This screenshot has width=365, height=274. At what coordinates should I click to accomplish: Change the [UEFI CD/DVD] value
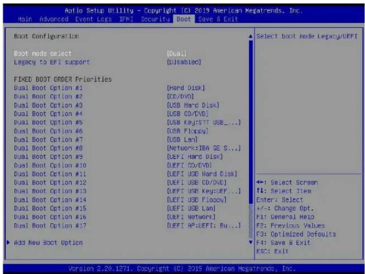[189, 165]
